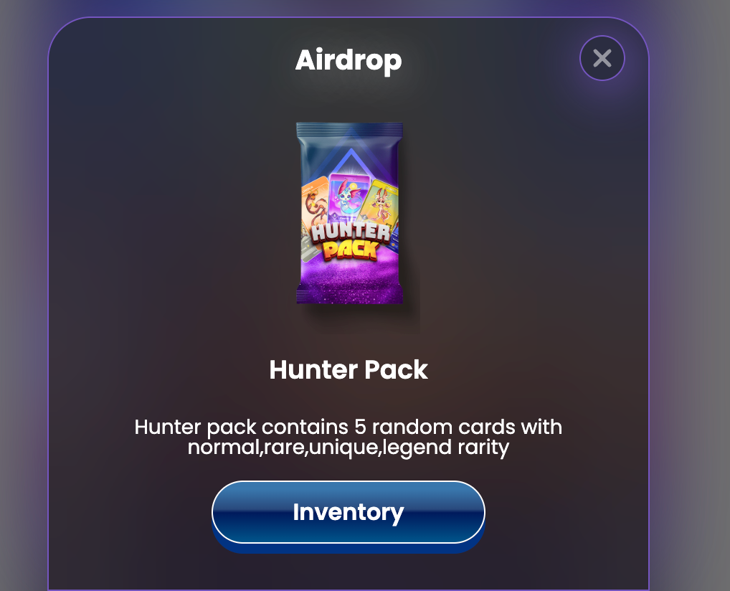The width and height of the screenshot is (730, 591).
Task: Click the silver HUNTER logo text on the pack
Action: coord(351,232)
